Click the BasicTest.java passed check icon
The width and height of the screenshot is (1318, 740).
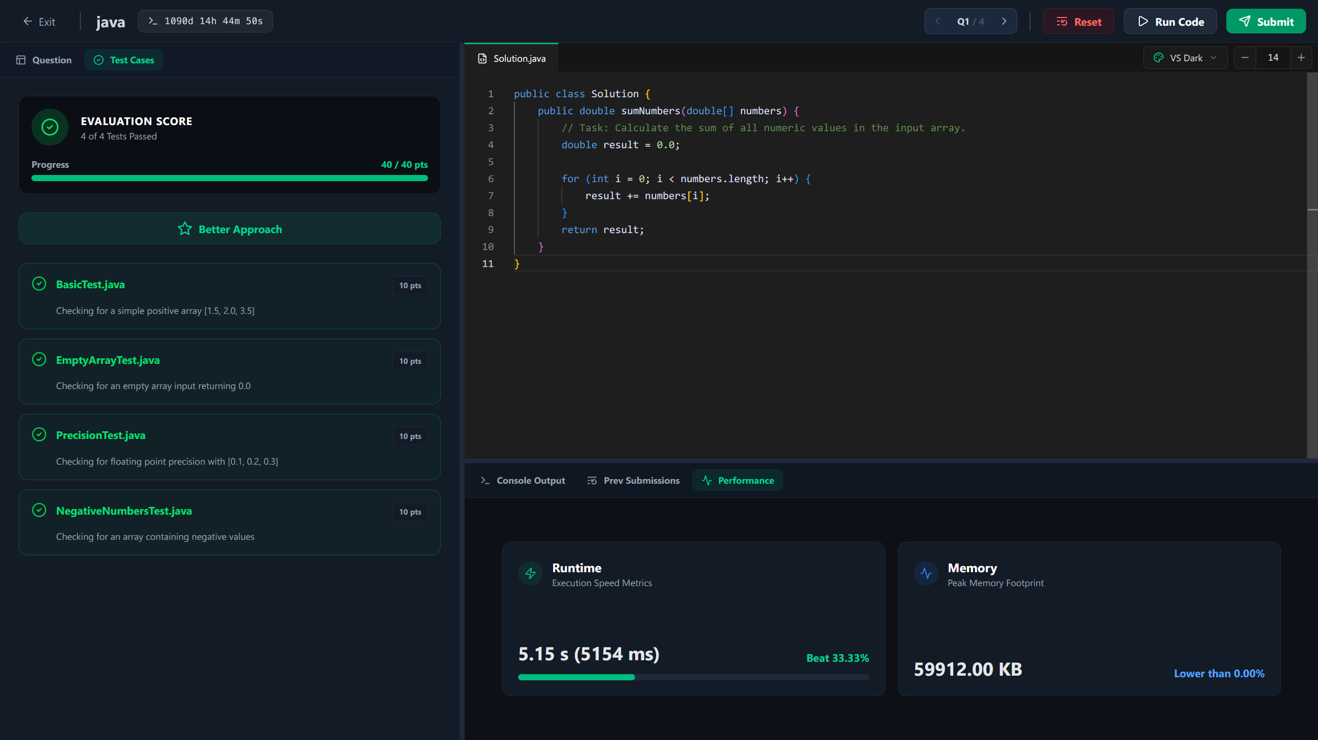pos(39,284)
